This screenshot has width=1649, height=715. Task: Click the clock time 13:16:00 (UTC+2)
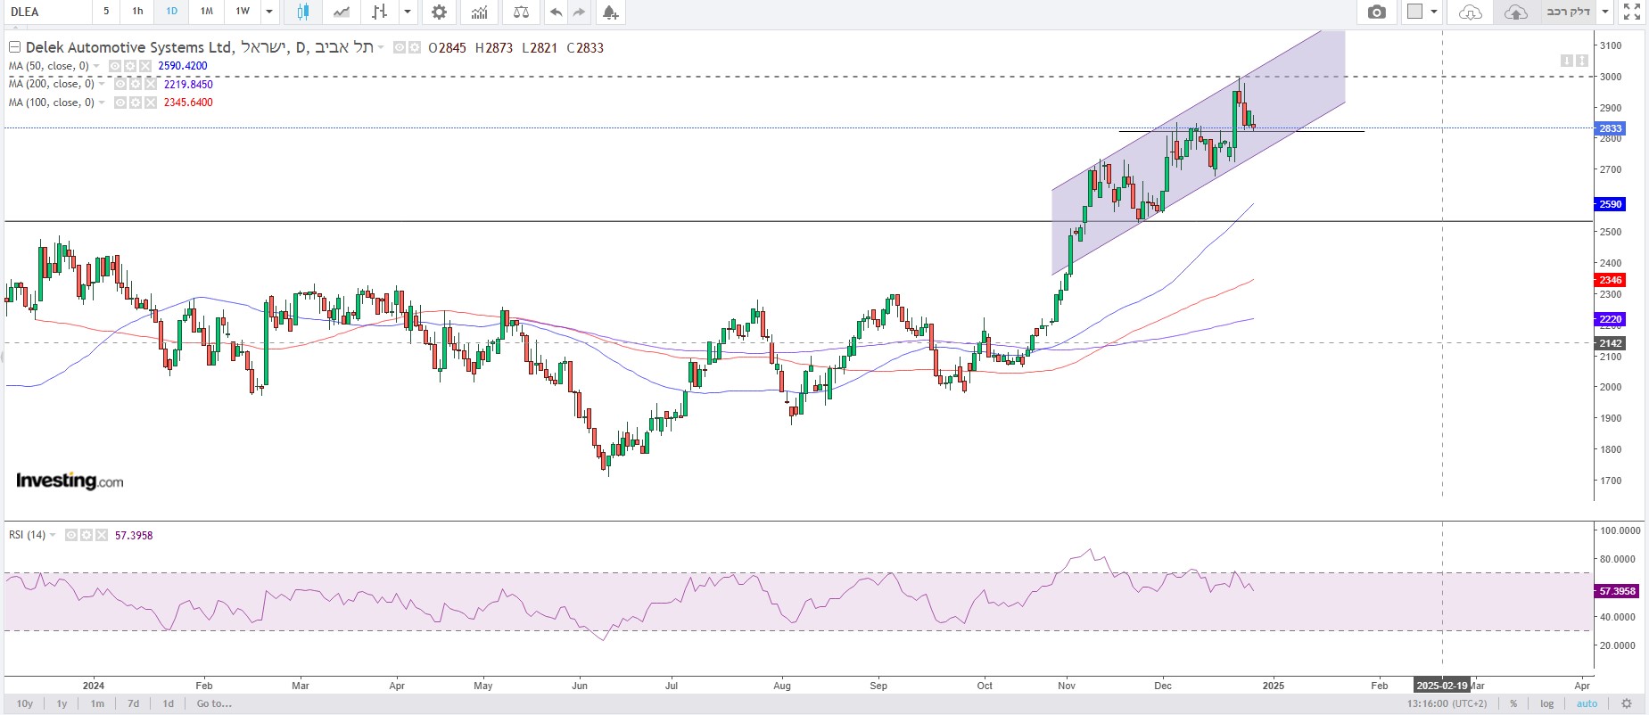click(x=1447, y=703)
